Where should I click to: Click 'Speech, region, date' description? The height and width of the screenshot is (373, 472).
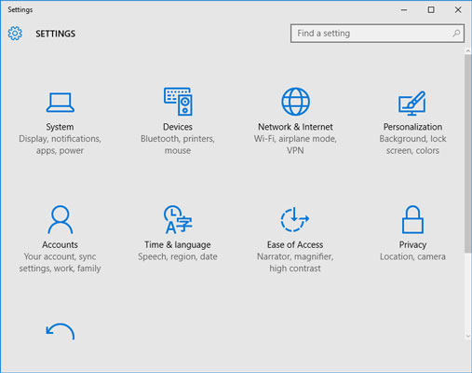click(178, 256)
